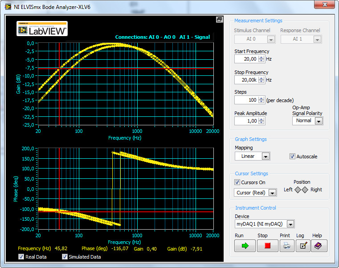Toggle the Autoscale checkbox
Viewport: 339px width, 268px height.
click(x=292, y=157)
